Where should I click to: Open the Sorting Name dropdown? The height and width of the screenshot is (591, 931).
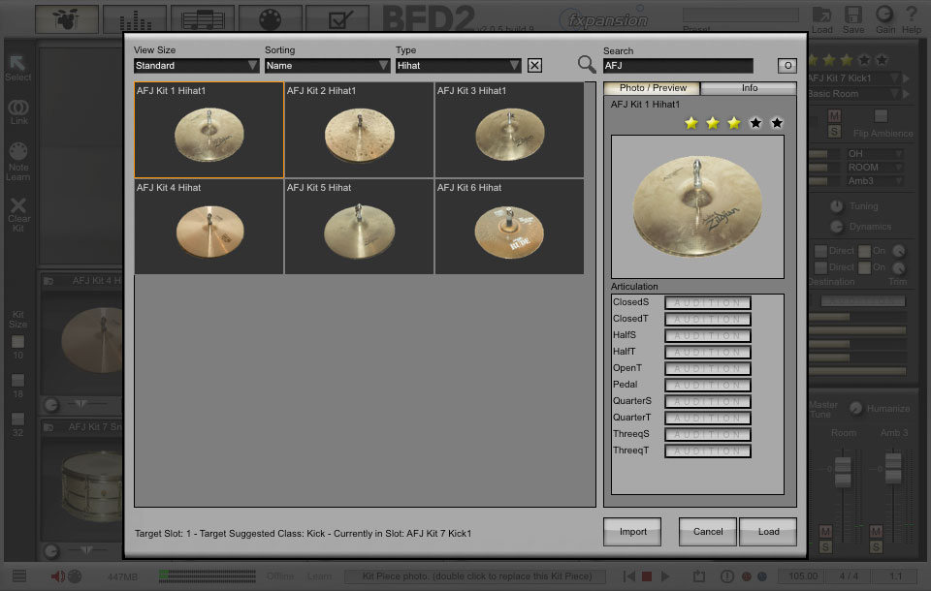[x=327, y=65]
